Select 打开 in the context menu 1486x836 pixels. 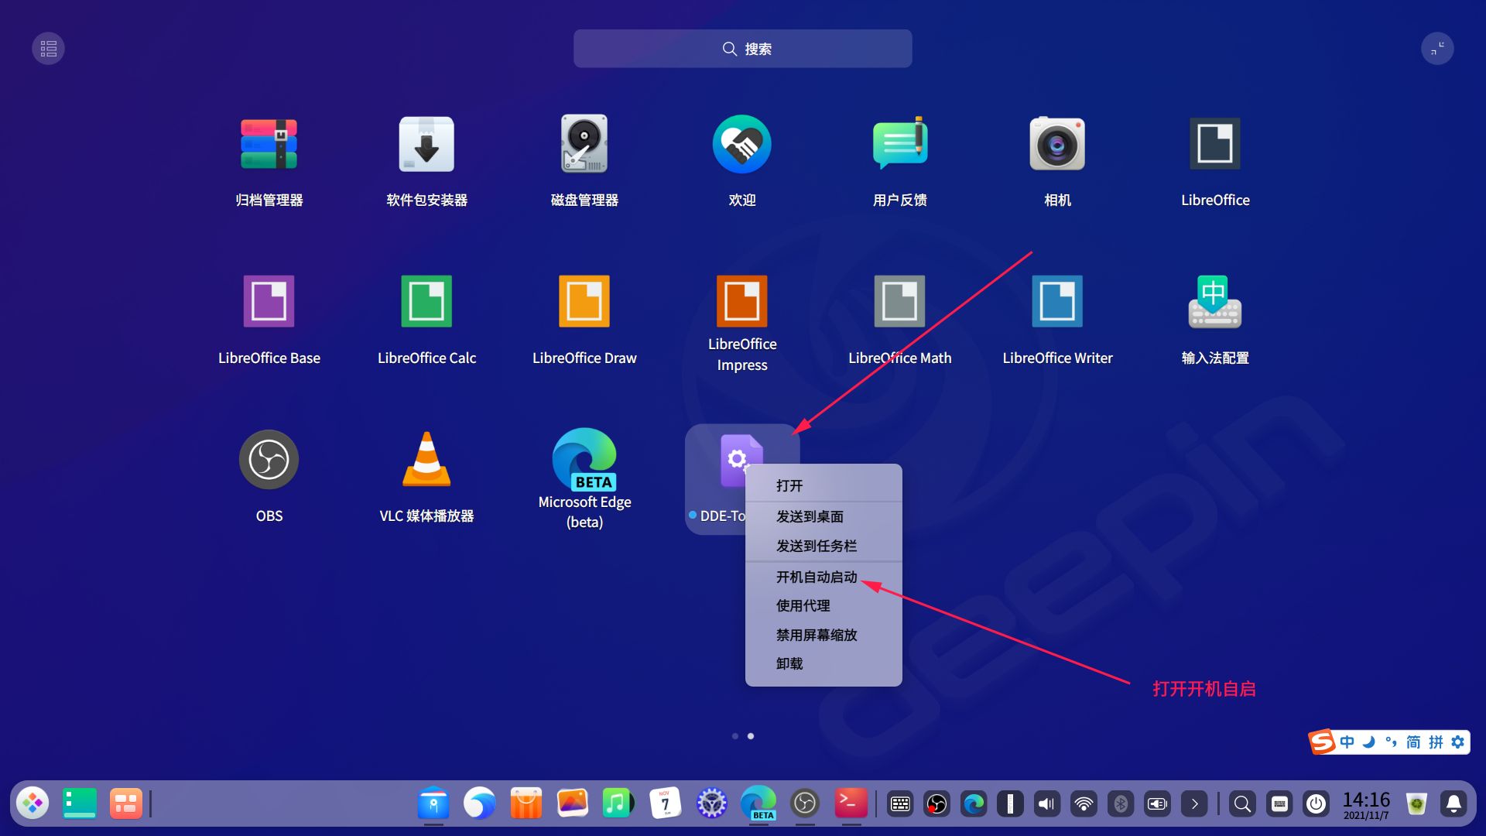[789, 485]
